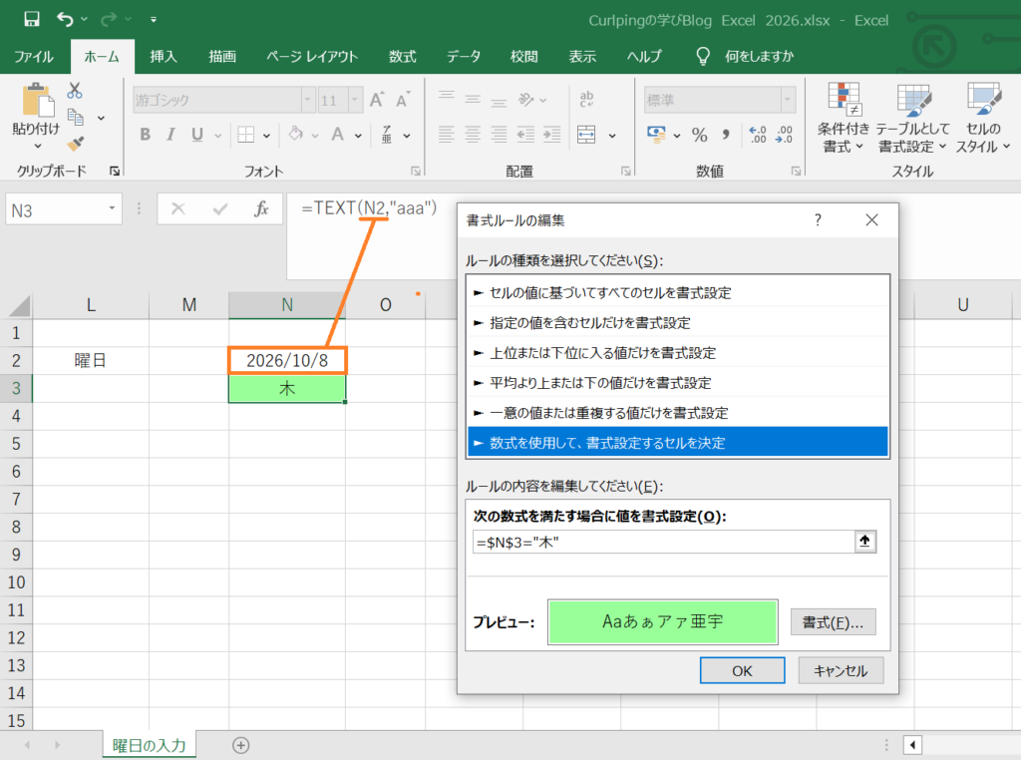Click the Paste clipboard icon
1021x760 pixels.
(37, 101)
